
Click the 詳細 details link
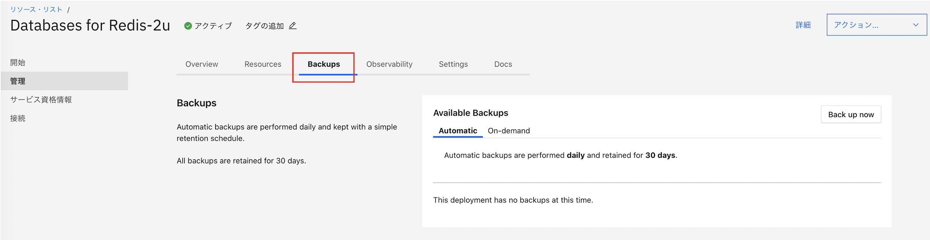[x=803, y=25]
